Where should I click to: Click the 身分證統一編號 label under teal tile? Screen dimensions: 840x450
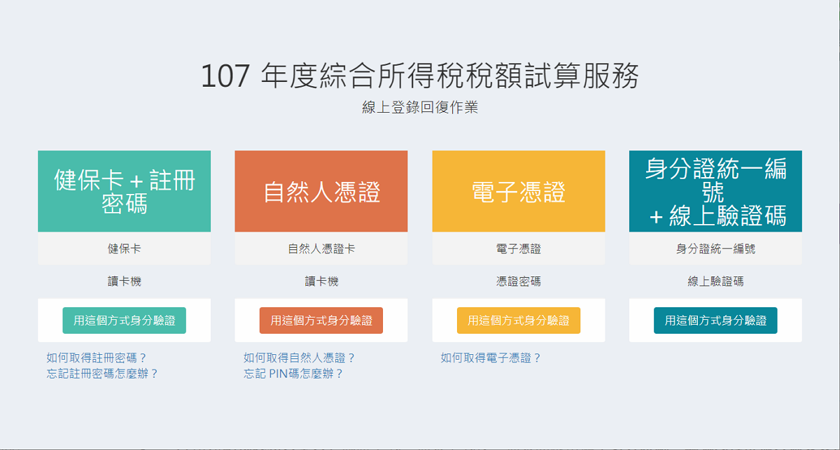[x=715, y=248]
